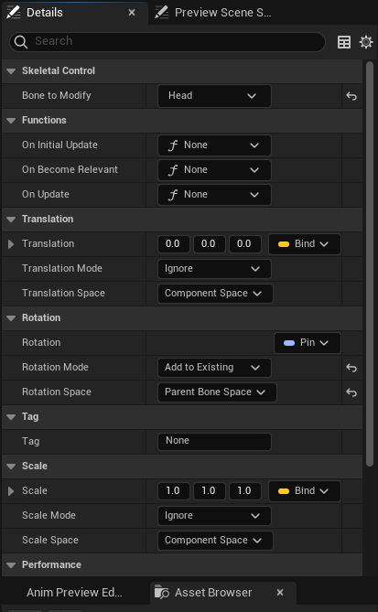Open the Translation Bind dropdown
The width and height of the screenshot is (378, 612).
tap(305, 244)
